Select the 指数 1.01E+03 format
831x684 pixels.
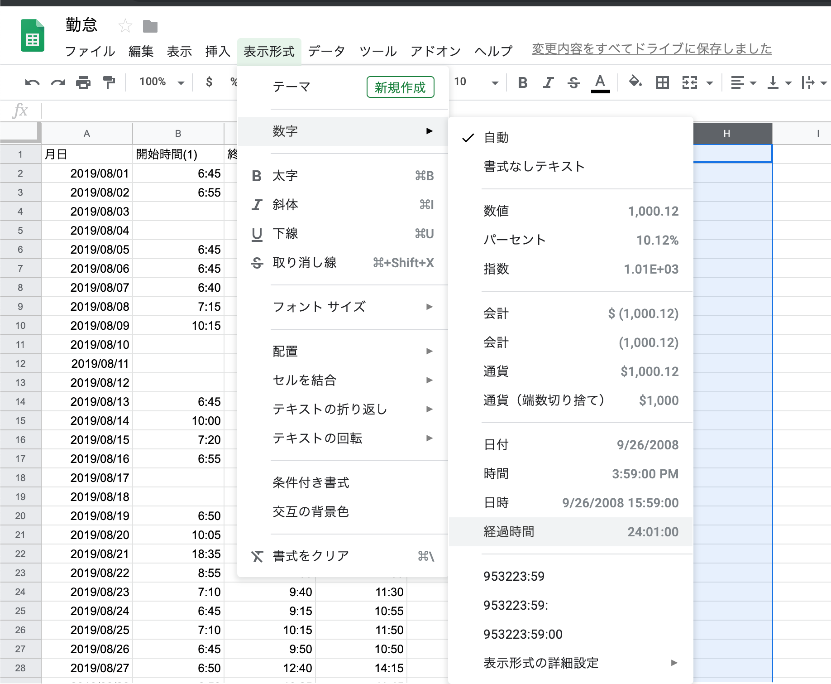[x=571, y=269]
